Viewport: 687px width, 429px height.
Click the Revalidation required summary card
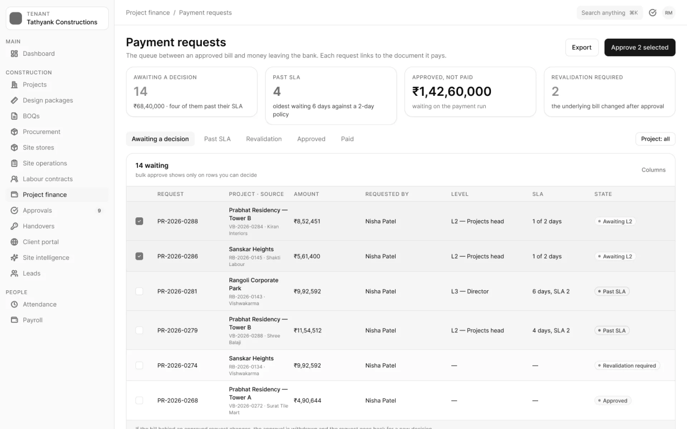coord(609,92)
